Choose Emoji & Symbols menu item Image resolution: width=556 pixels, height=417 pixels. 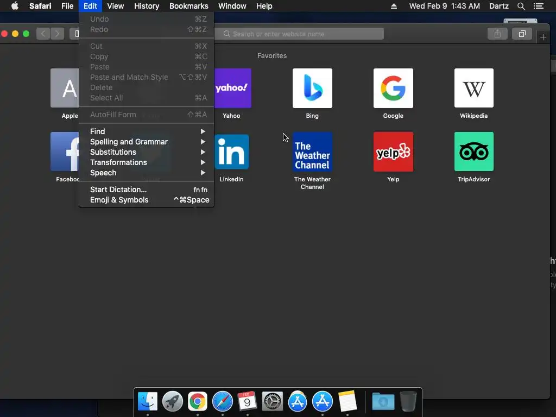(x=147, y=200)
